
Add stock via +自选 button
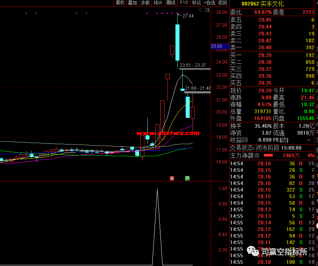[210, 3]
